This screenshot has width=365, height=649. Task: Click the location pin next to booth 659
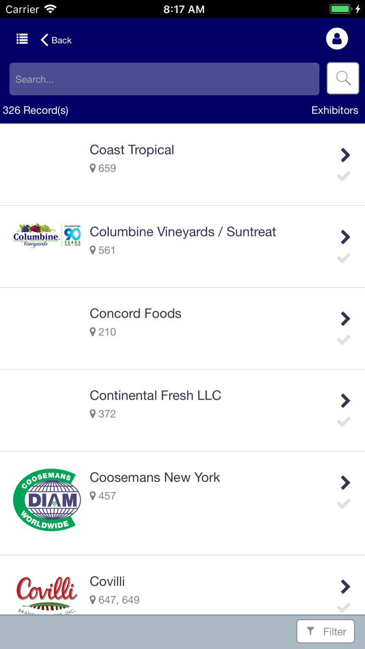tap(93, 169)
